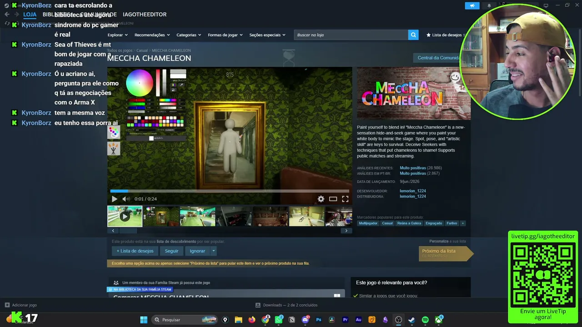Seek along the trailer progress bar
Screen dimensions: 582x327
(230, 191)
